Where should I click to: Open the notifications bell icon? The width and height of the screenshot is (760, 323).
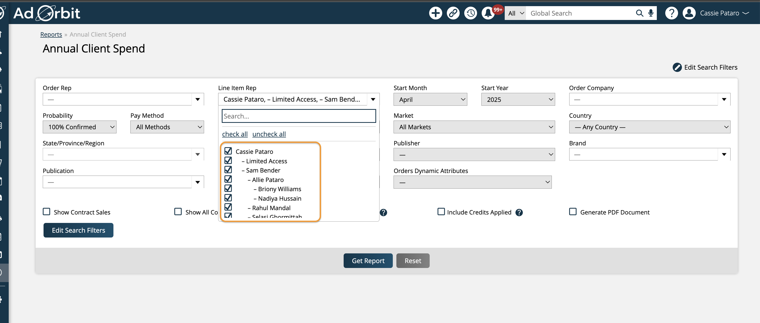coord(488,13)
